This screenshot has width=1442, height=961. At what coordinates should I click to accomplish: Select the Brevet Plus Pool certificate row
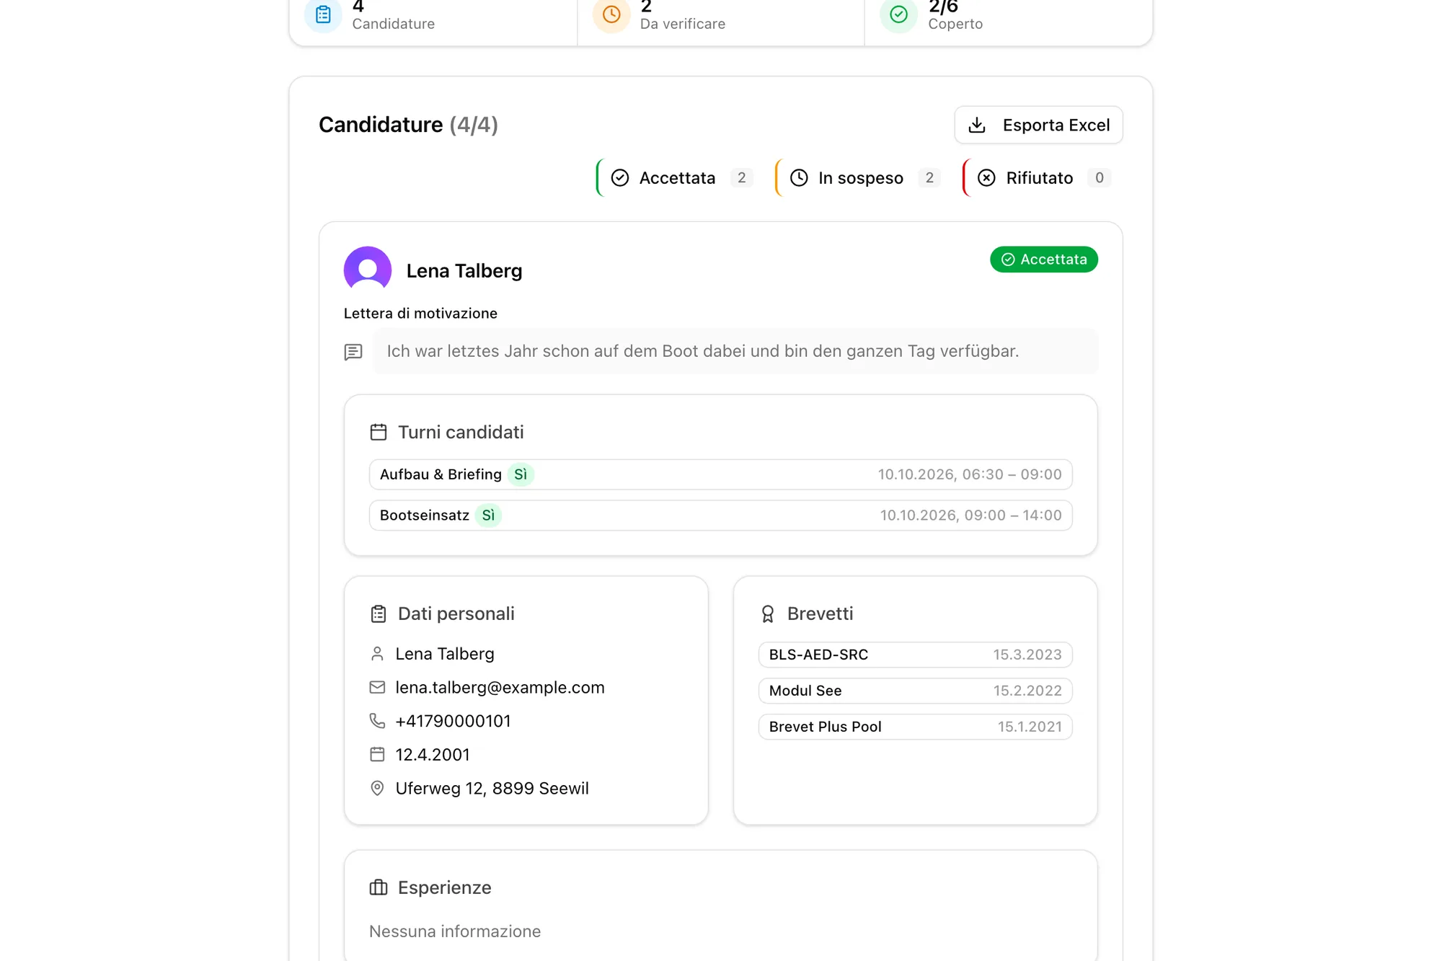pos(915,727)
